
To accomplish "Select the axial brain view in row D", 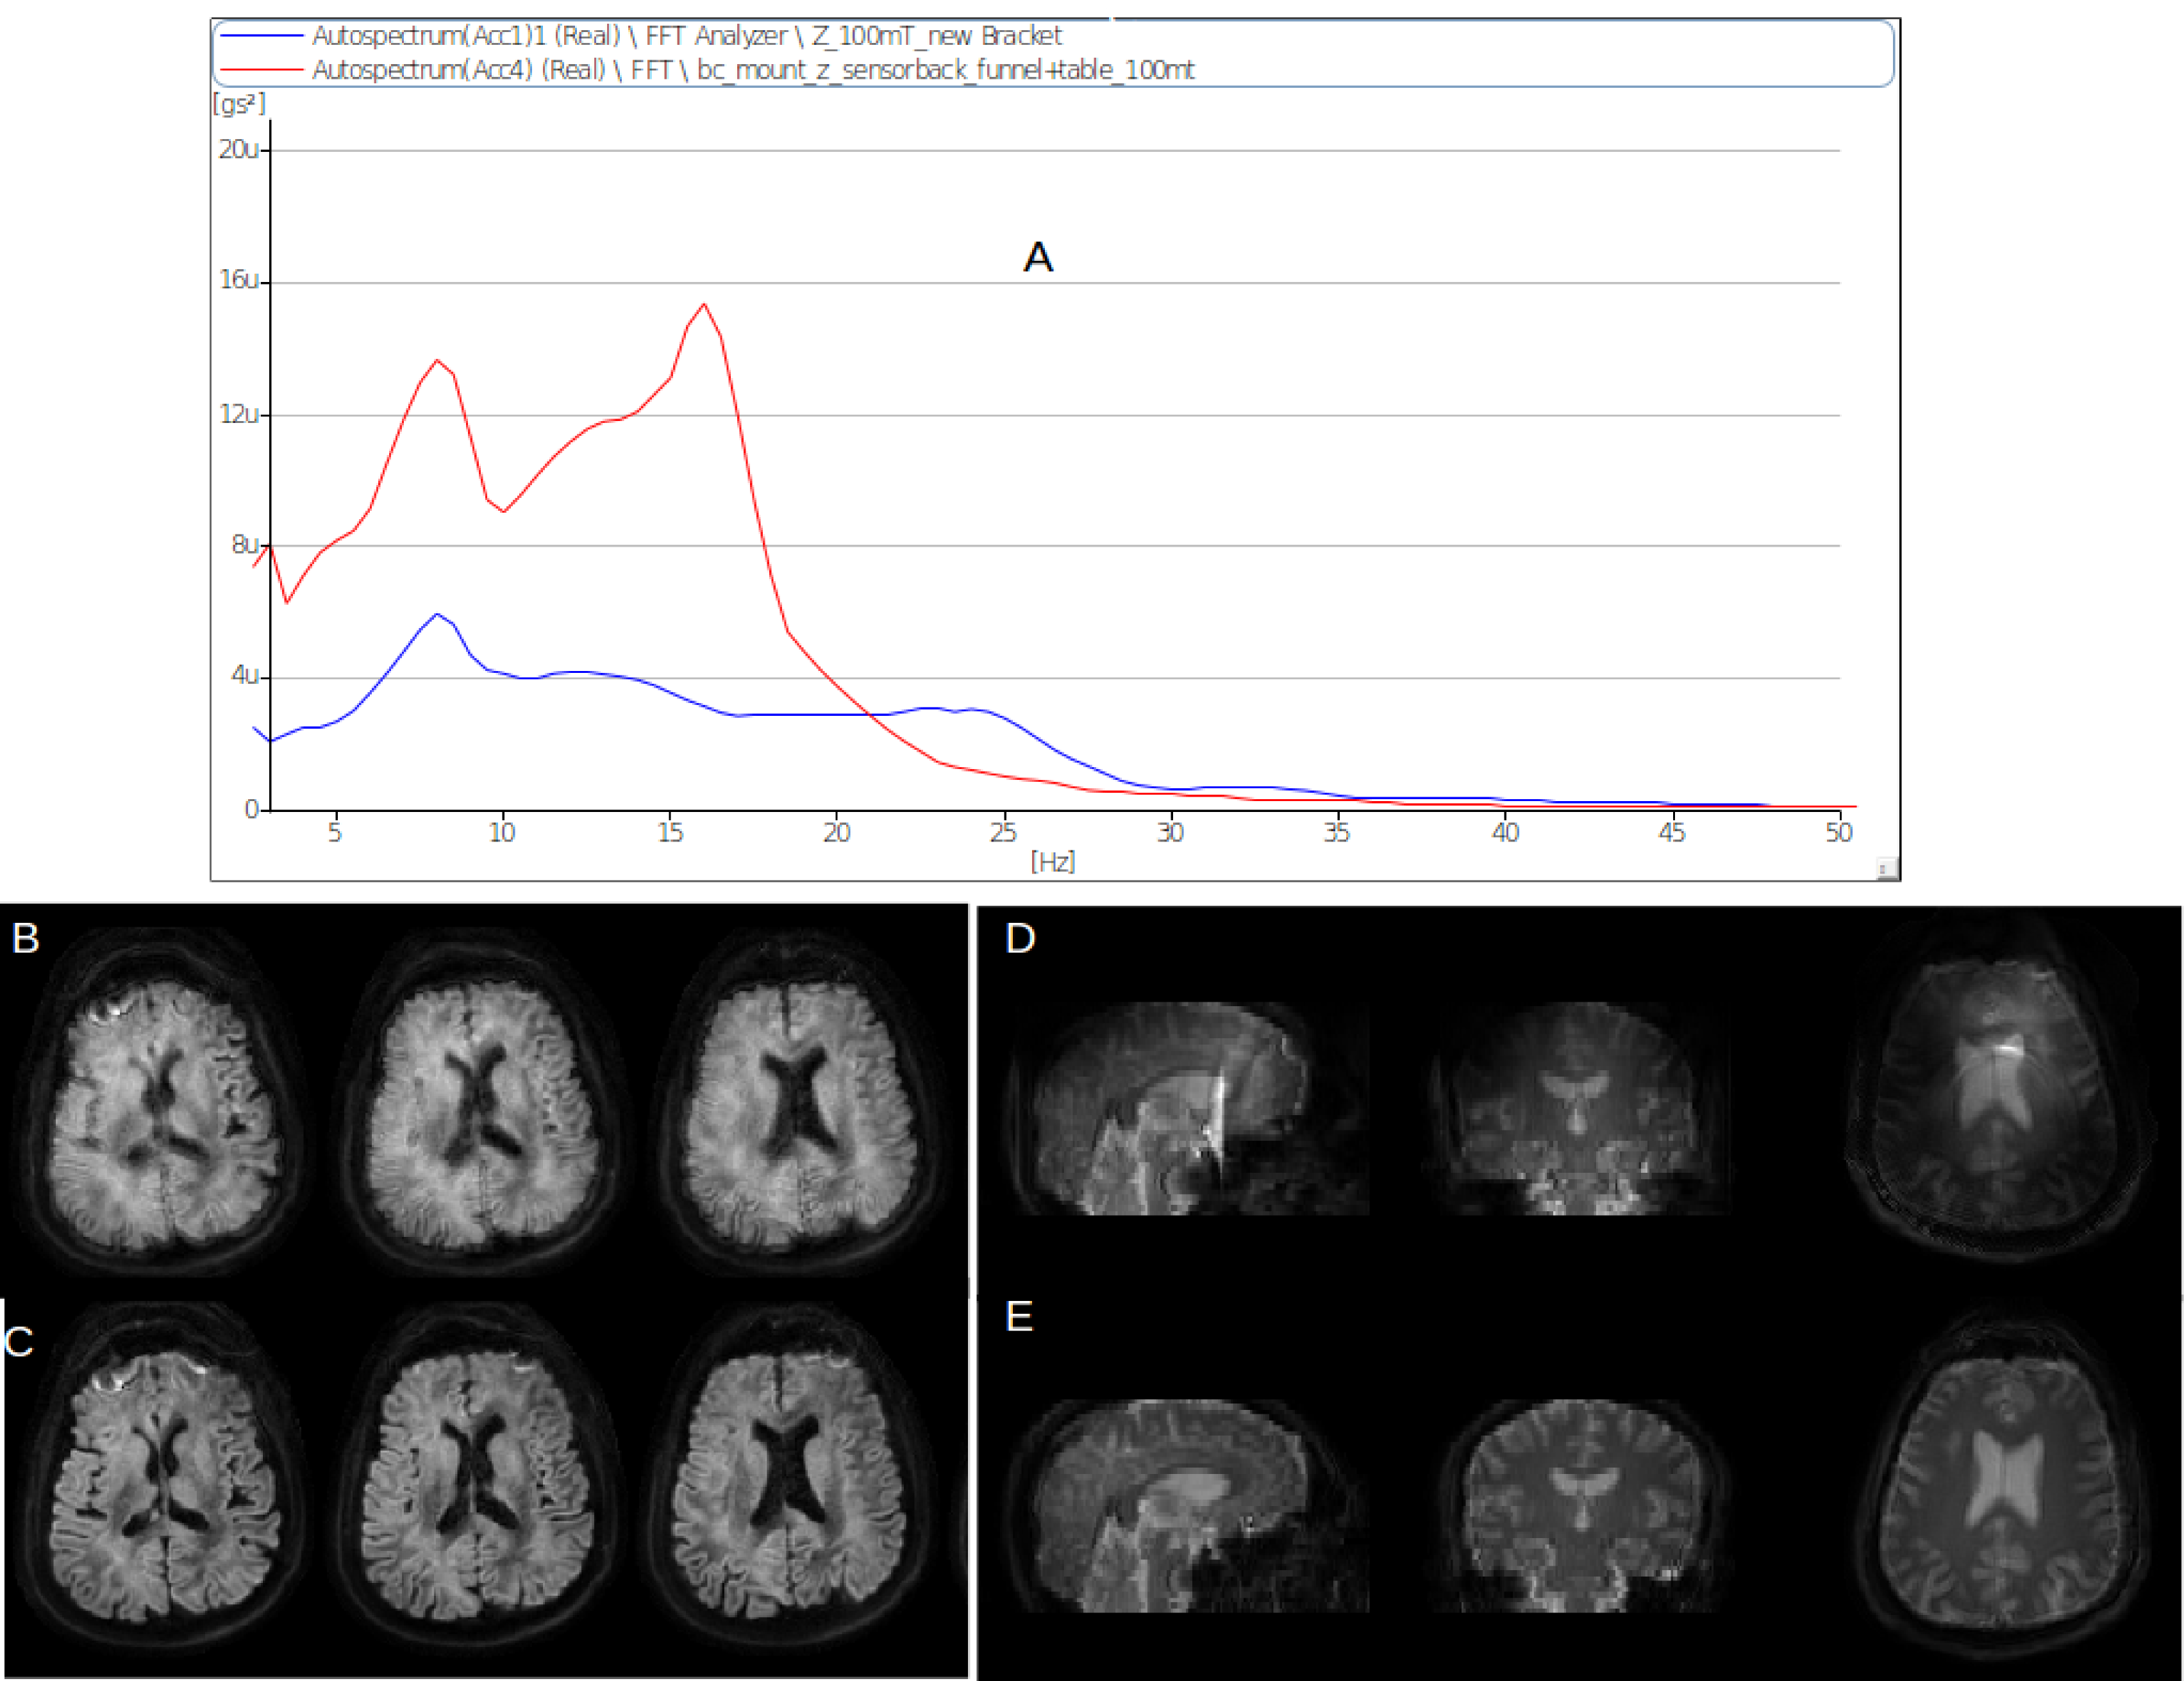I will [x=2000, y=1100].
